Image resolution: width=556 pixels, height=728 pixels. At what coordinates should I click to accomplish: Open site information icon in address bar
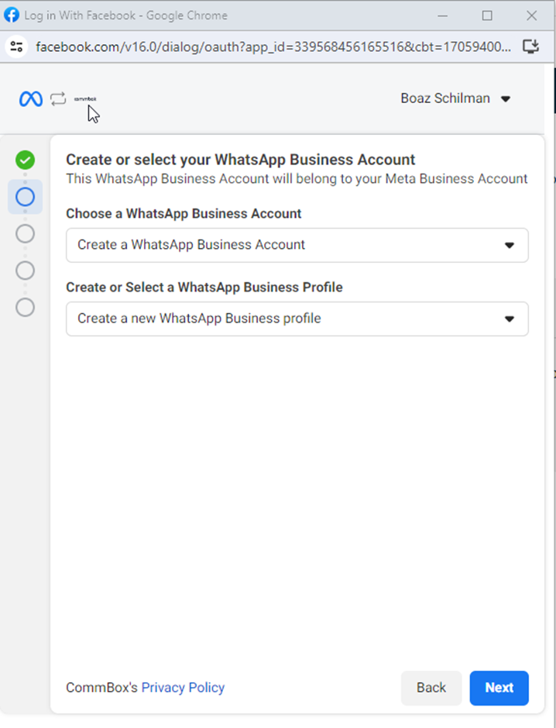17,47
